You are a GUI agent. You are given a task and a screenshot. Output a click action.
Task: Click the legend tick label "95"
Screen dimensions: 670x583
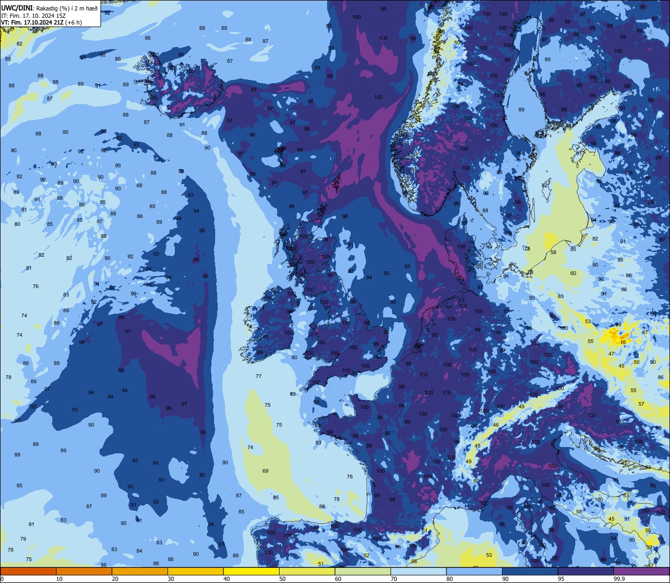pyautogui.click(x=561, y=579)
